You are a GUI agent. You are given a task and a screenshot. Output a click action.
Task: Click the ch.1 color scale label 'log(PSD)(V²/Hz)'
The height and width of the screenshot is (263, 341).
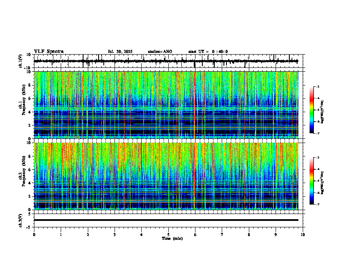click(322, 112)
